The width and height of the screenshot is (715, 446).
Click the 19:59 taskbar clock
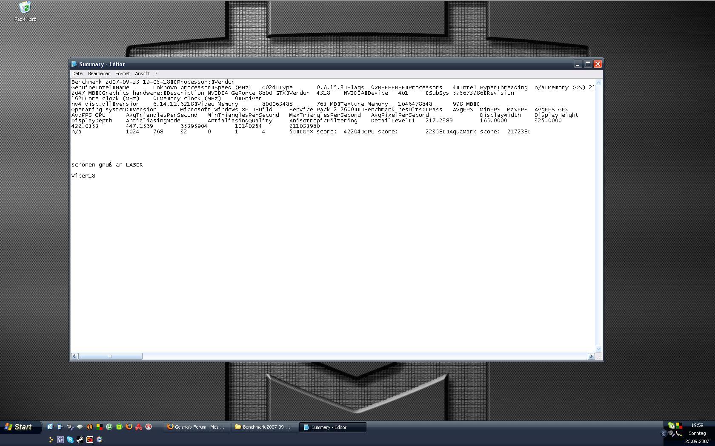coord(698,425)
